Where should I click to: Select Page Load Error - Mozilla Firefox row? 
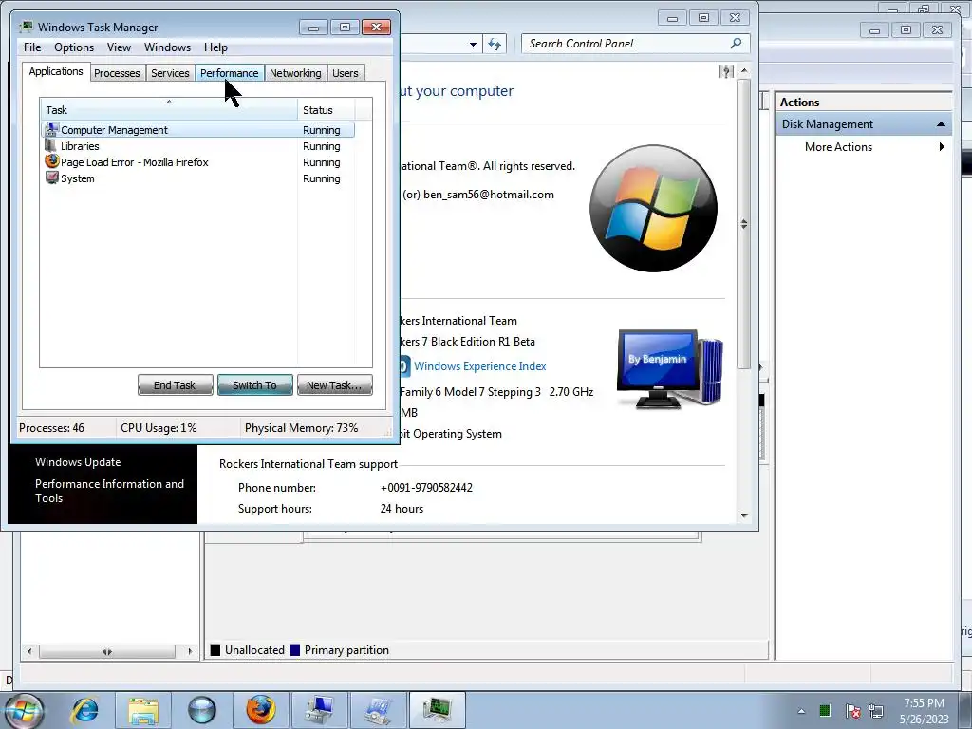coord(198,161)
